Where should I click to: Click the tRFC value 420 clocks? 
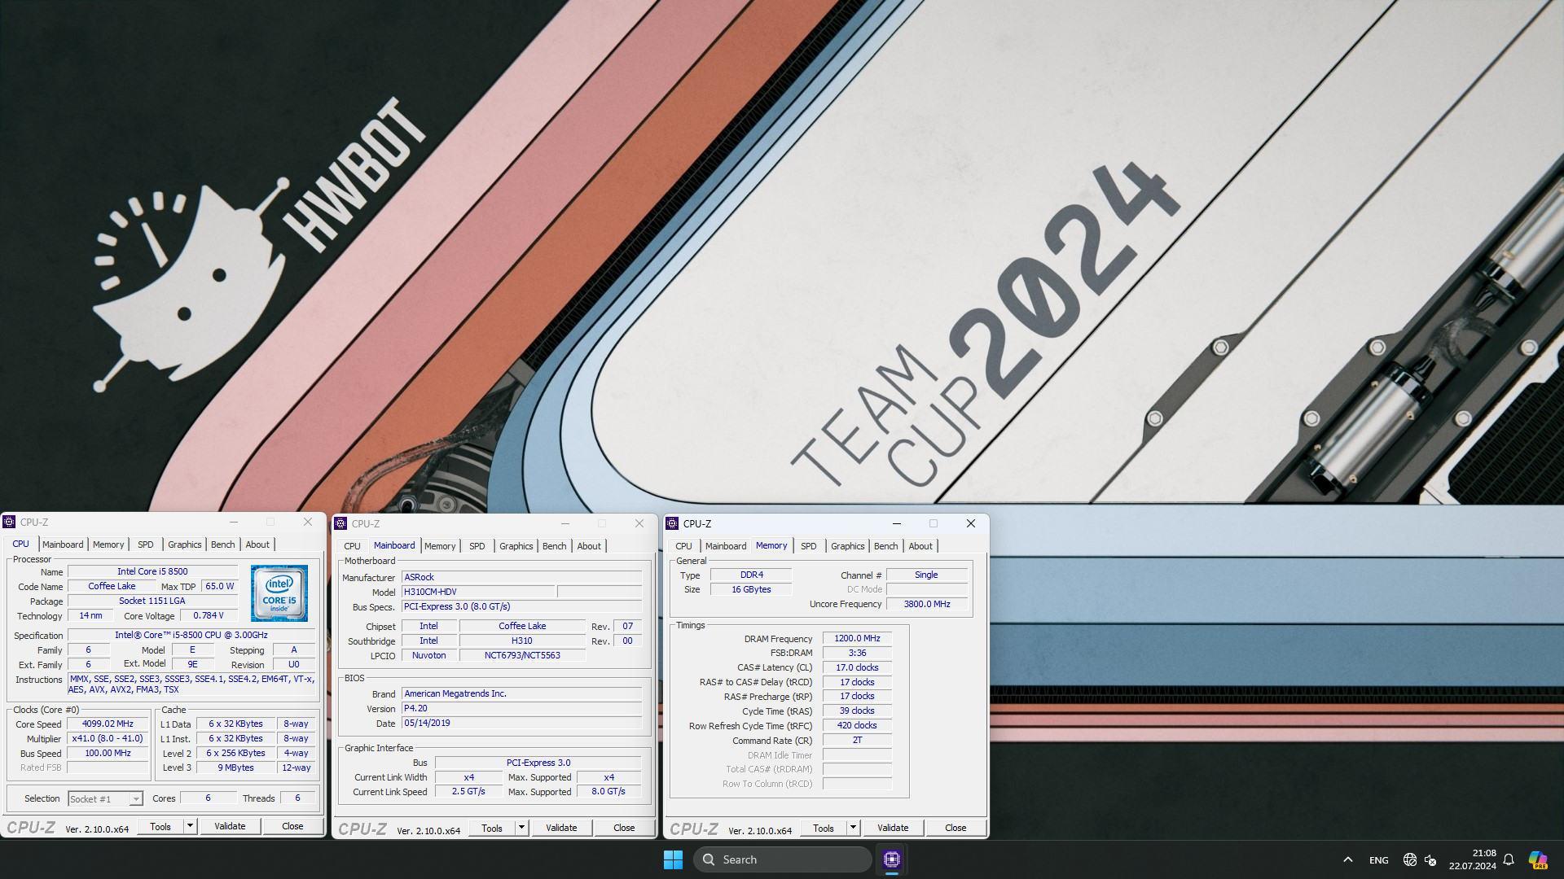(x=857, y=725)
